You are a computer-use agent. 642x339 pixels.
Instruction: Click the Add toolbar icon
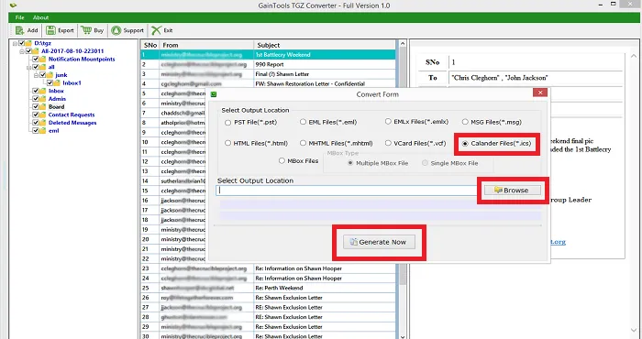(x=19, y=30)
